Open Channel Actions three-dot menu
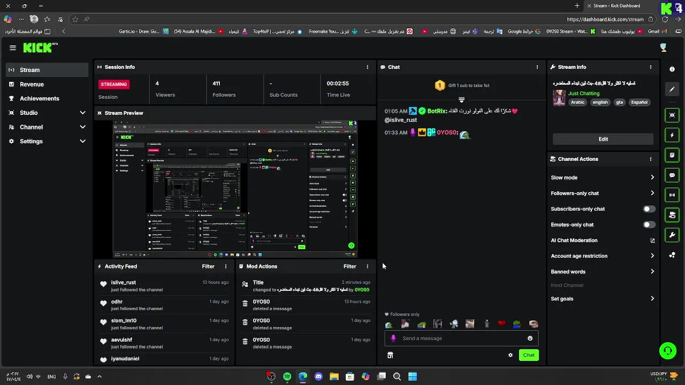The image size is (685, 385). pyautogui.click(x=651, y=159)
